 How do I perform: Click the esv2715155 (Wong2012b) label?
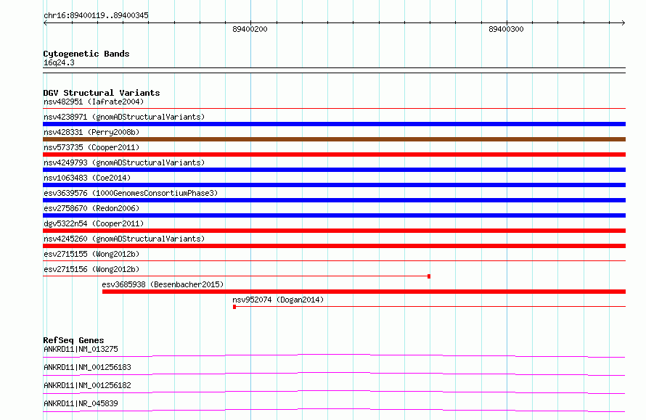tap(91, 254)
